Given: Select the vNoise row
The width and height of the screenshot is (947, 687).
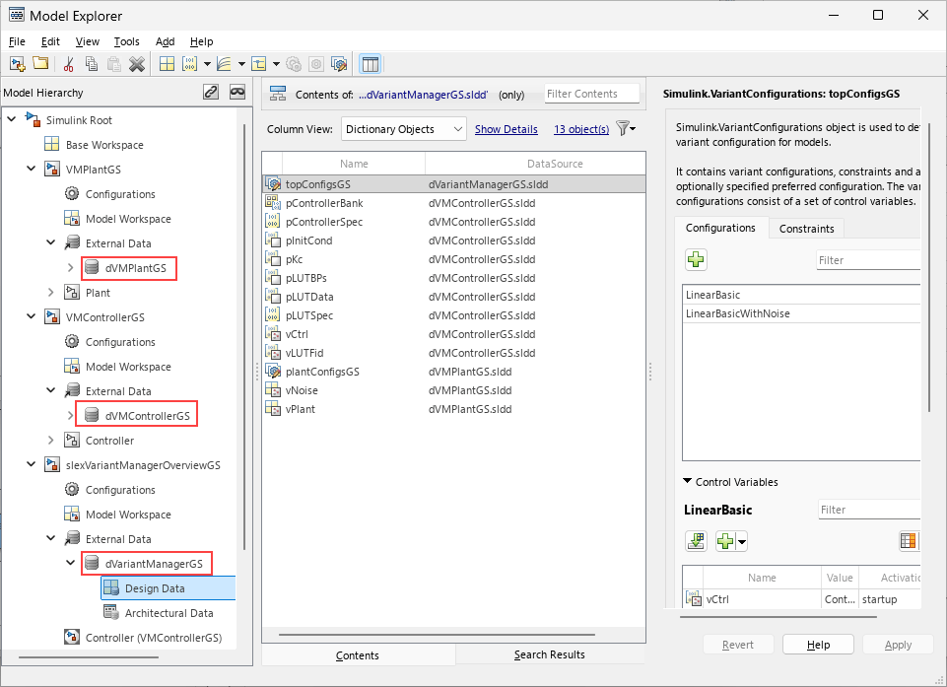Looking at the screenshot, I should [x=453, y=390].
